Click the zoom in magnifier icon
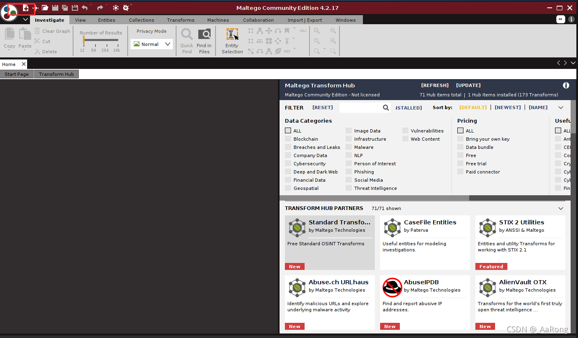Screen dimensions: 578x338 tap(333, 31)
